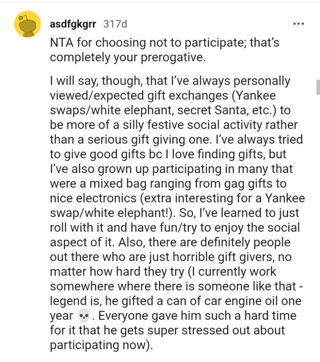Click the username asdfgkgrr
This screenshot has height=362, width=320.
click(73, 23)
